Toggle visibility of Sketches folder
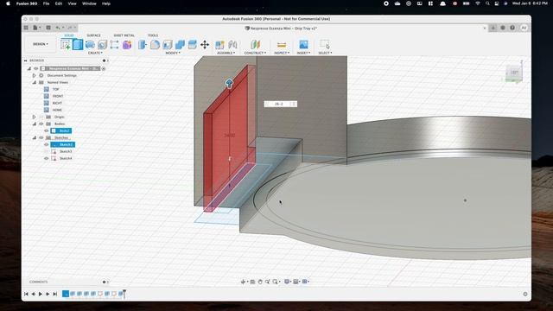 pos(41,137)
